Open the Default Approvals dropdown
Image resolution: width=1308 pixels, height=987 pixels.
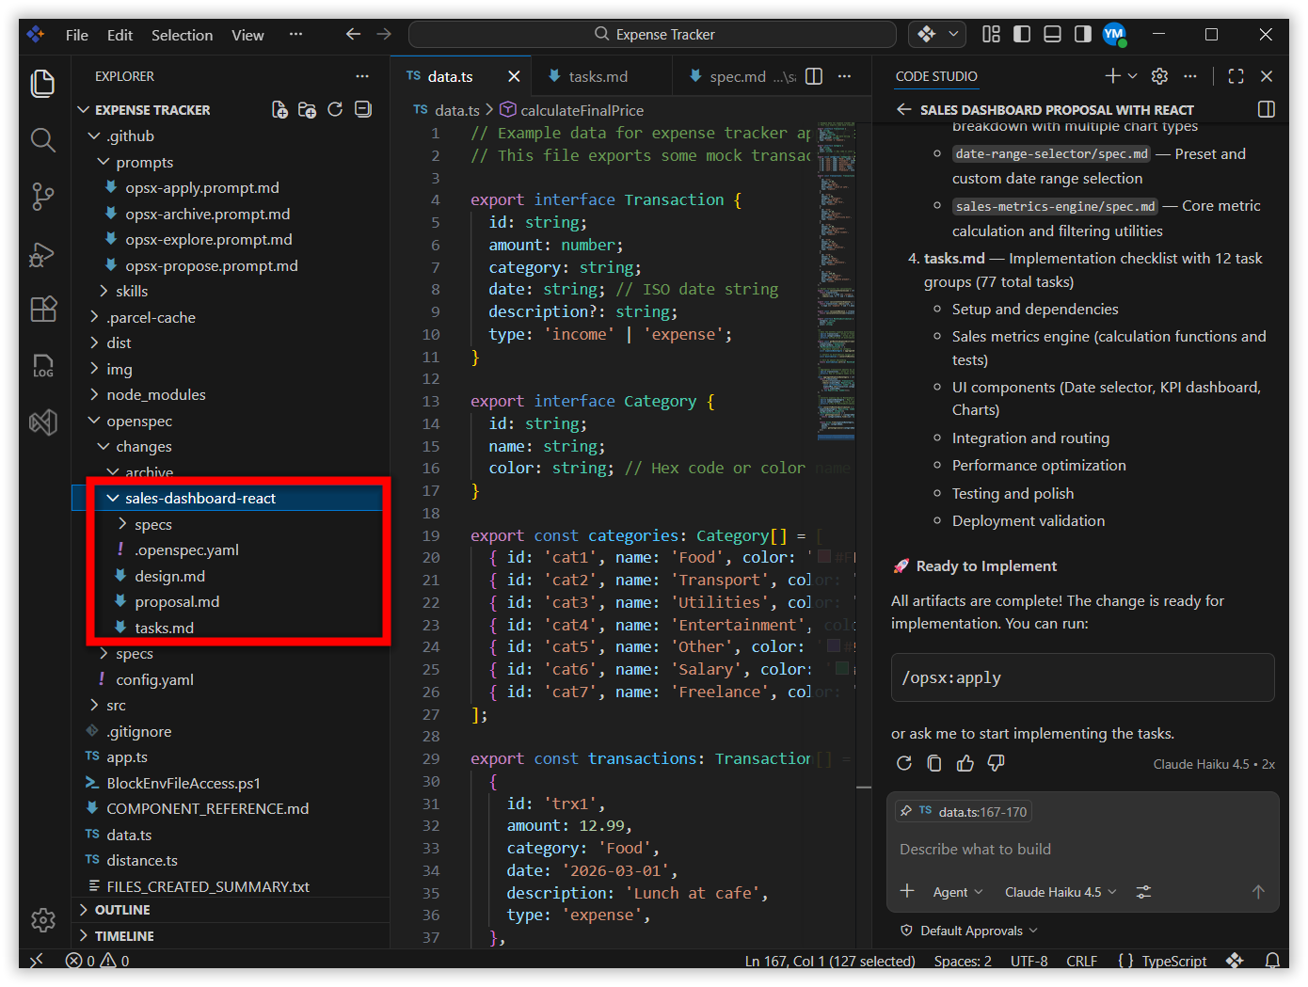(969, 931)
